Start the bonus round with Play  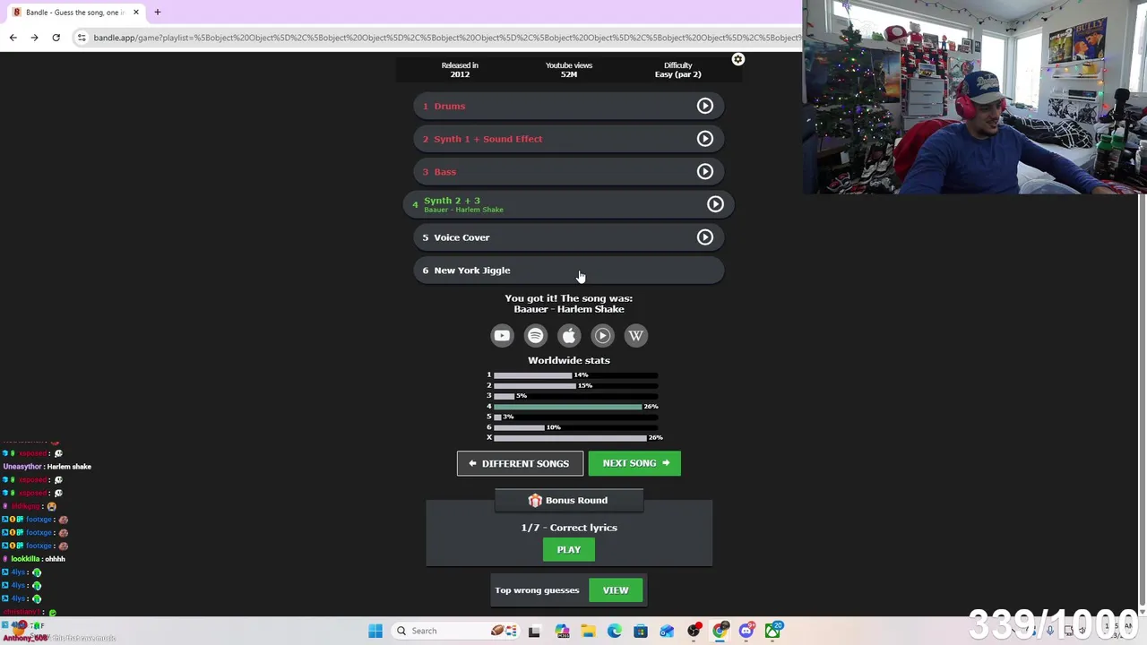569,549
